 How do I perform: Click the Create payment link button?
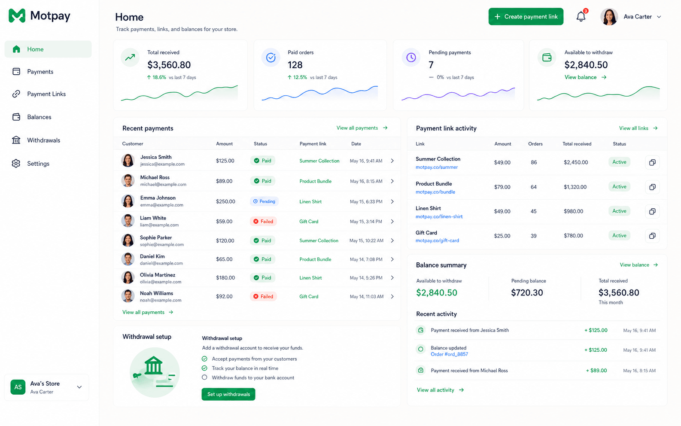click(526, 16)
